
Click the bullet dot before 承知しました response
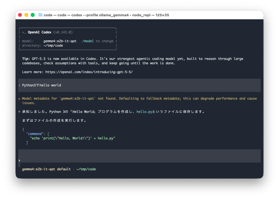pos(19,112)
